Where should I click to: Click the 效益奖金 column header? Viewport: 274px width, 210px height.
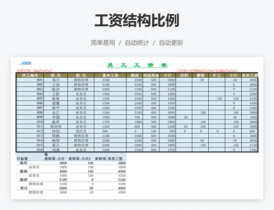pyautogui.click(x=151, y=75)
